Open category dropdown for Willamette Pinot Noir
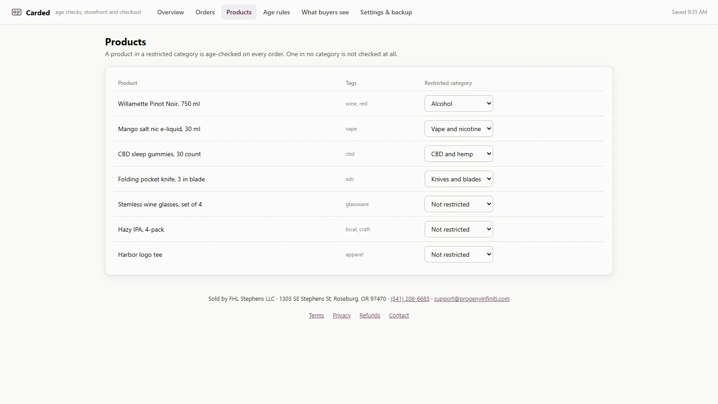718x404 pixels. [x=459, y=104]
